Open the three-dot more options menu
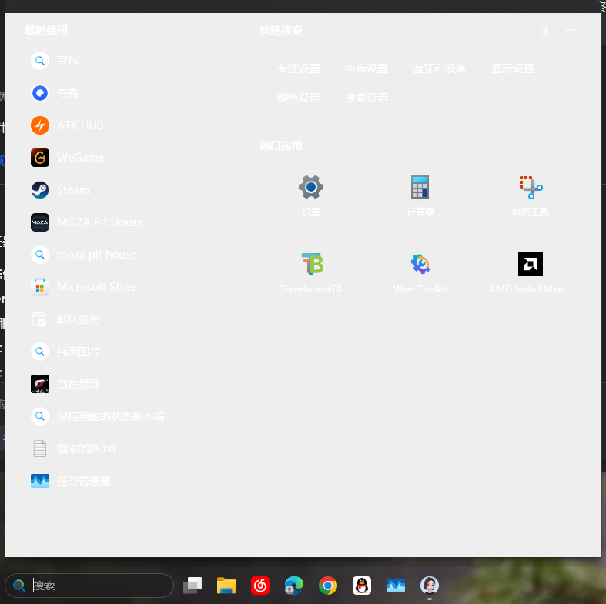This screenshot has height=604, width=606. click(571, 30)
